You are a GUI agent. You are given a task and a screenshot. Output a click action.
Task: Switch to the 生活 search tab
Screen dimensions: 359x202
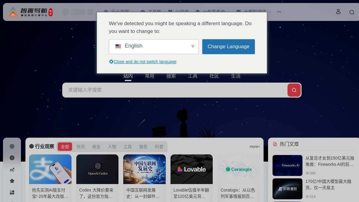[x=236, y=76]
